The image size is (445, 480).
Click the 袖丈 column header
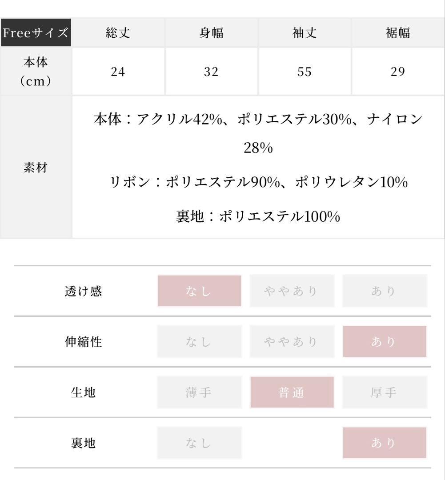(x=305, y=33)
